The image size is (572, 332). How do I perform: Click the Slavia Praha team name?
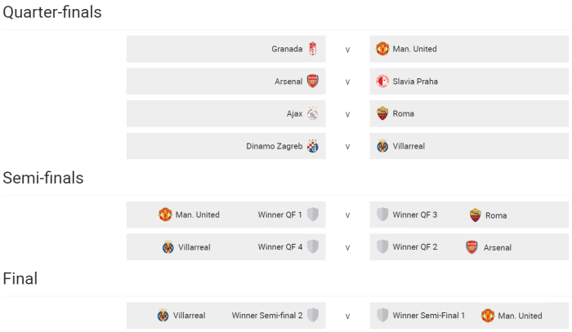[x=415, y=82]
